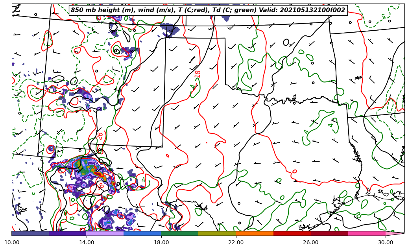The height and width of the screenshot is (249, 408).
Task: Click the 22.00 colorbar tick label
Action: [236, 242]
